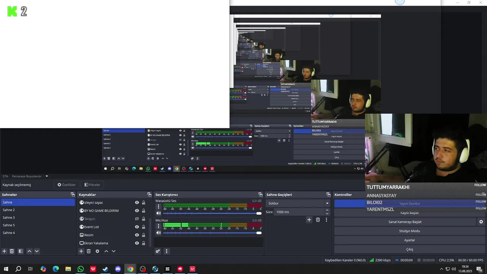
Task: Hide the BY NO GAME BİLDİRİM source
Action: [137, 210]
